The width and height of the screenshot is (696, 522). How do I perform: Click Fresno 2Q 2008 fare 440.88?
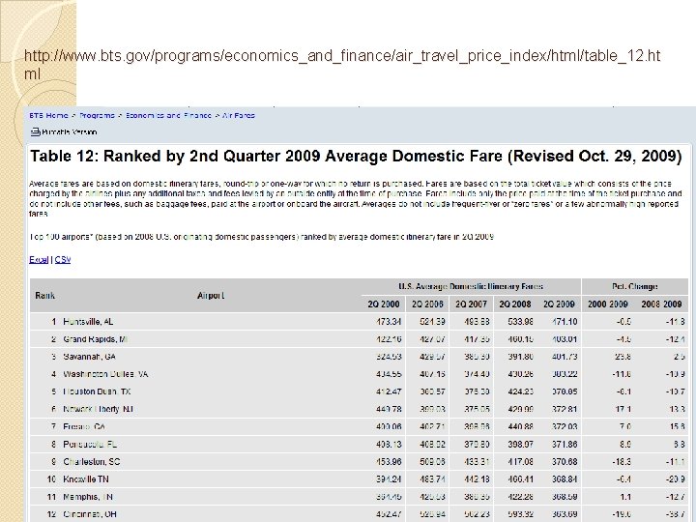click(521, 426)
